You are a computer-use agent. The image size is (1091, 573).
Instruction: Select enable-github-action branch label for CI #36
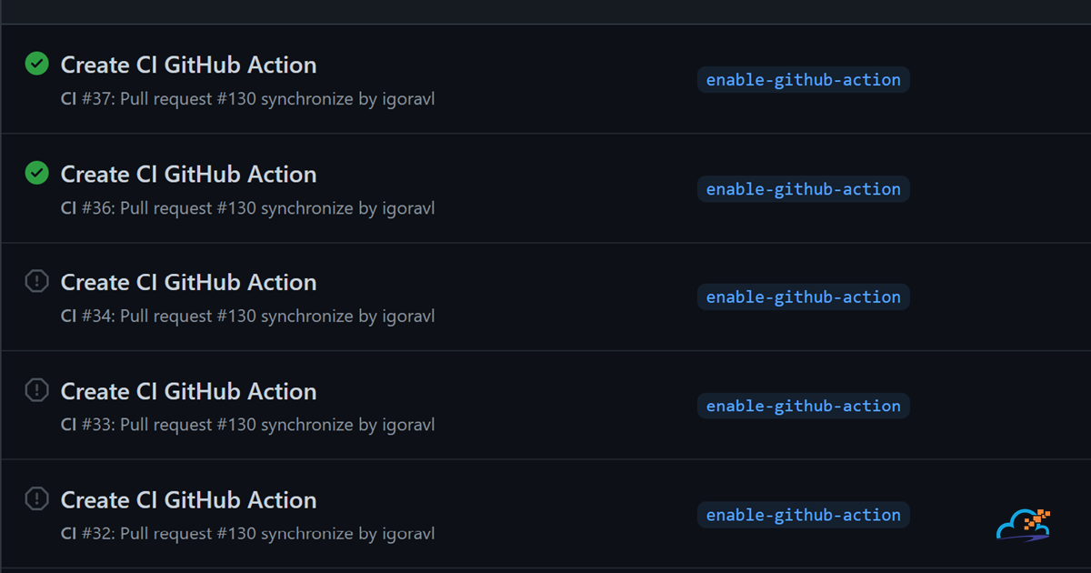(x=804, y=189)
